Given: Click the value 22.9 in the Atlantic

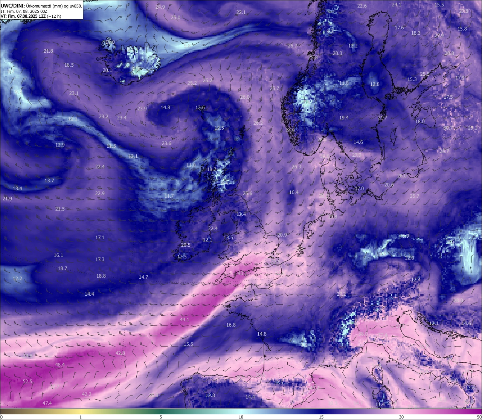Looking at the screenshot, I should tap(100, 194).
